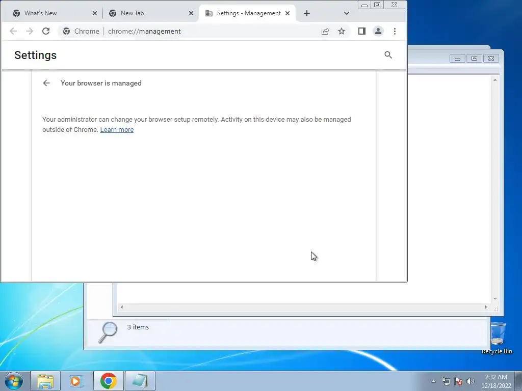
Task: Close the Settings - Management tab
Action: 288,13
